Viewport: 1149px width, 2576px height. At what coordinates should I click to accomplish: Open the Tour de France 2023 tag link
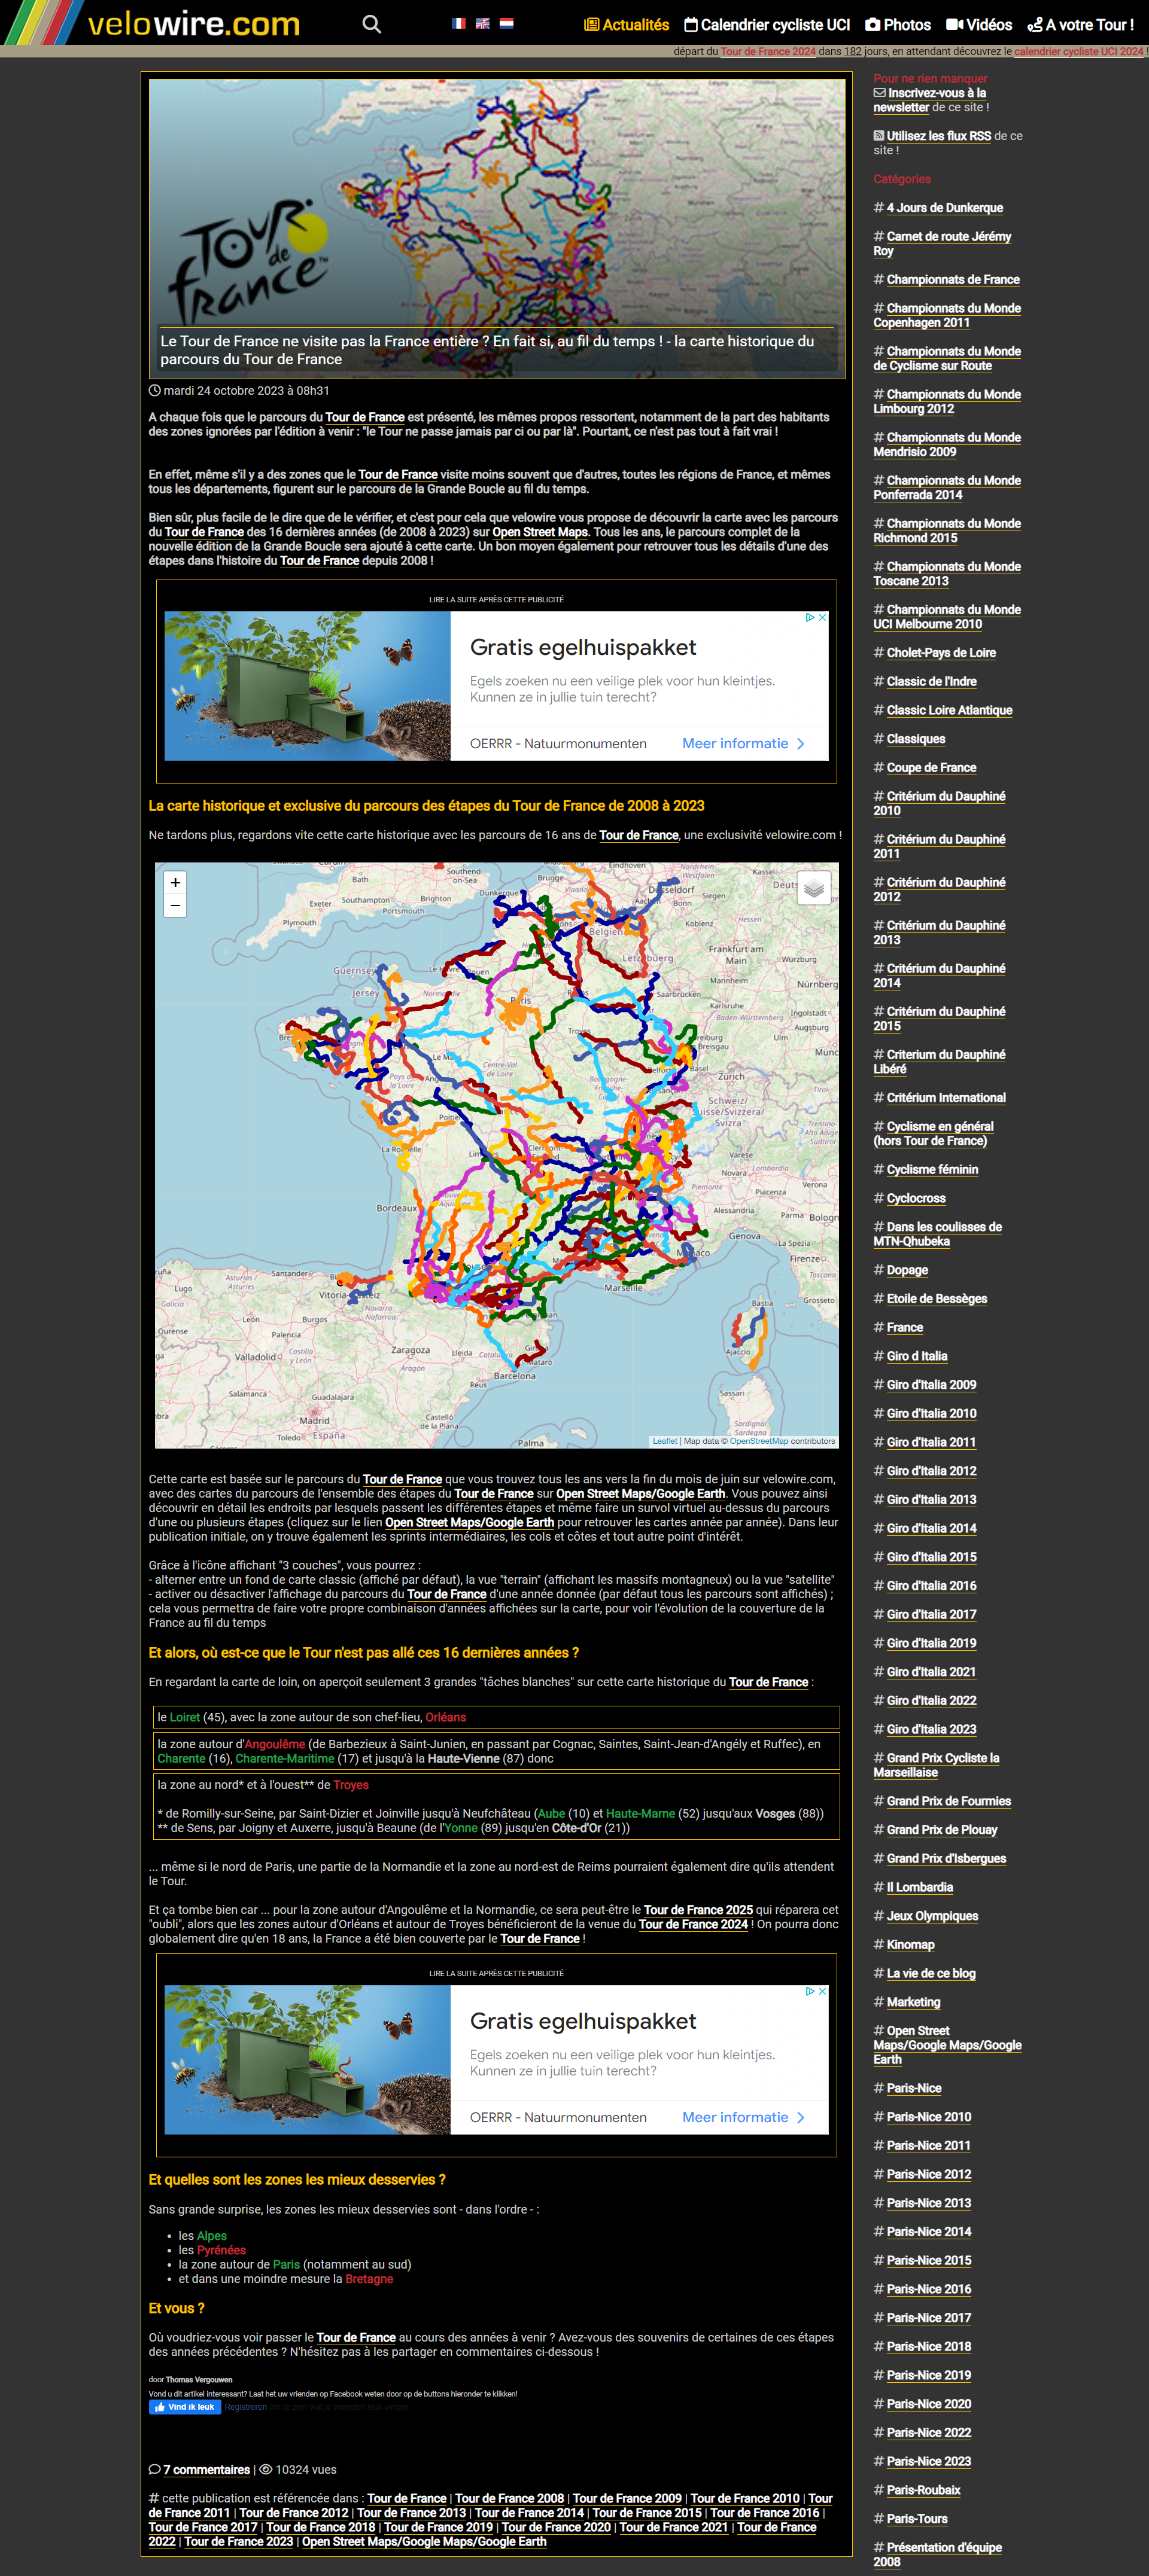(238, 2541)
